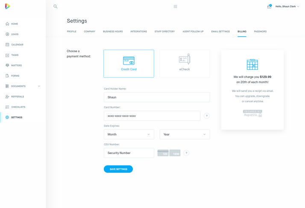Open the Shaun Clark user menu

(287, 6)
